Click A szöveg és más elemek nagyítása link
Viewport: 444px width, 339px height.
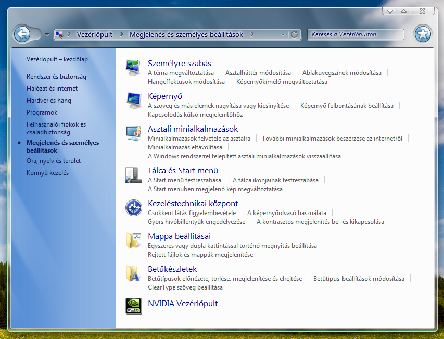point(218,106)
